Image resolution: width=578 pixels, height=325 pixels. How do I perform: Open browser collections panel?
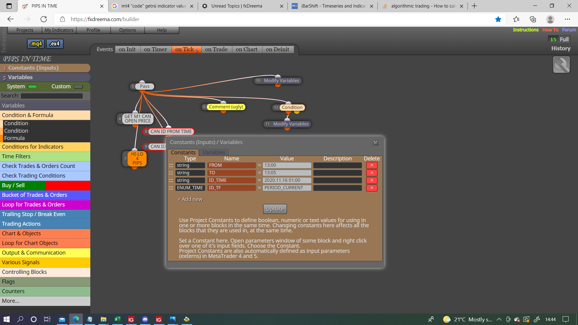click(533, 19)
